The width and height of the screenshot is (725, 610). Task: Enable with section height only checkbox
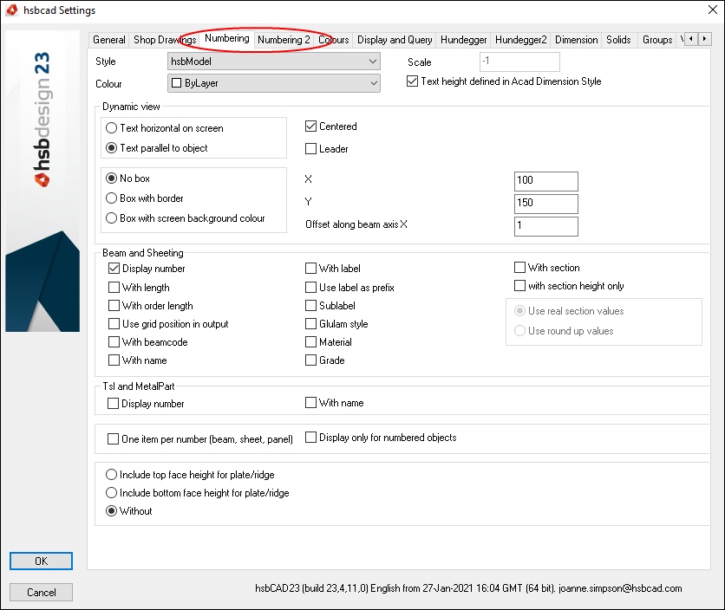coord(569,286)
